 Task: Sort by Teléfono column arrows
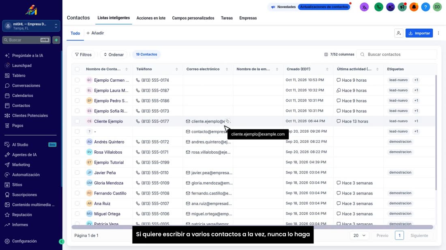(177, 69)
